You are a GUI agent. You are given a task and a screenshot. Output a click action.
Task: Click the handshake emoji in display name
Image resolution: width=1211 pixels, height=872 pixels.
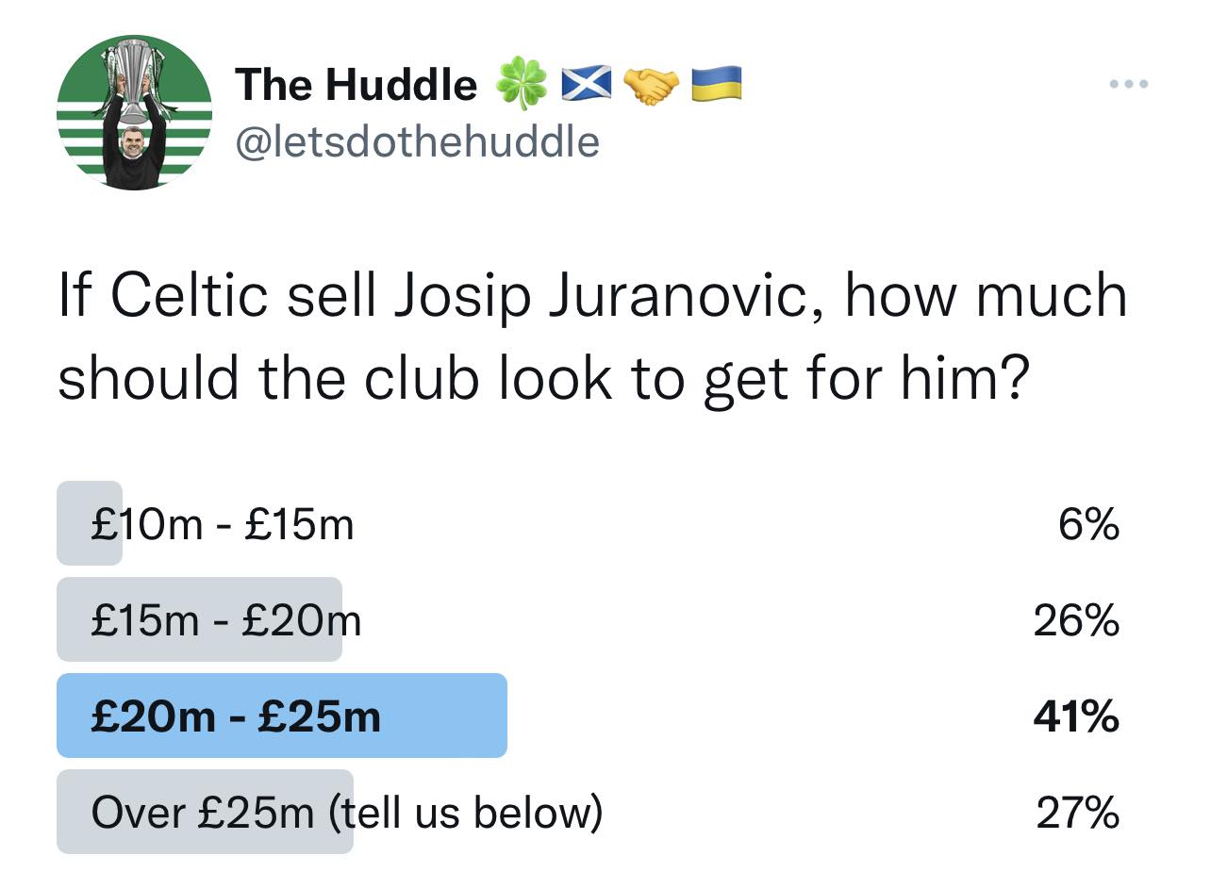click(x=653, y=85)
